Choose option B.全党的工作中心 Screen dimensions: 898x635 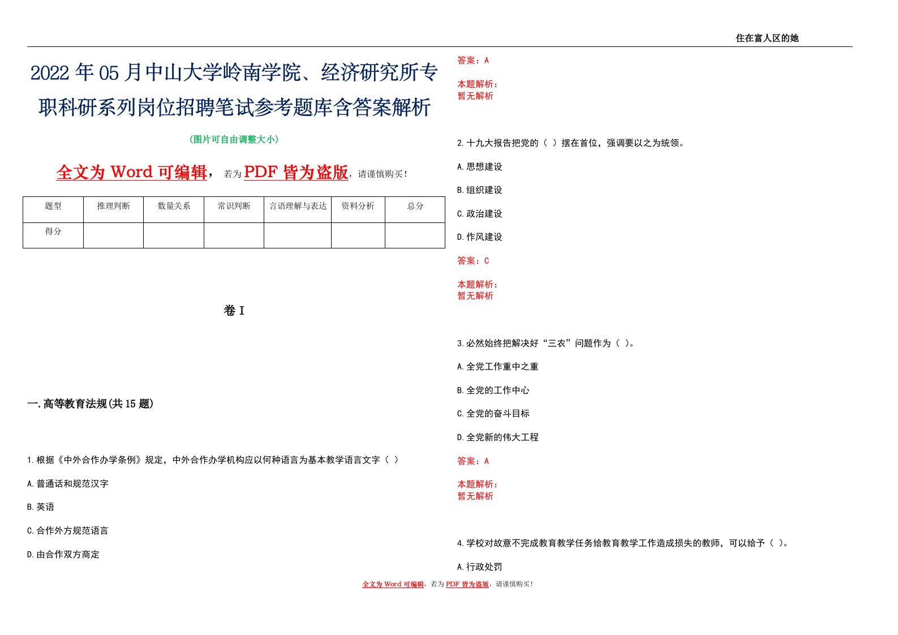(x=493, y=391)
